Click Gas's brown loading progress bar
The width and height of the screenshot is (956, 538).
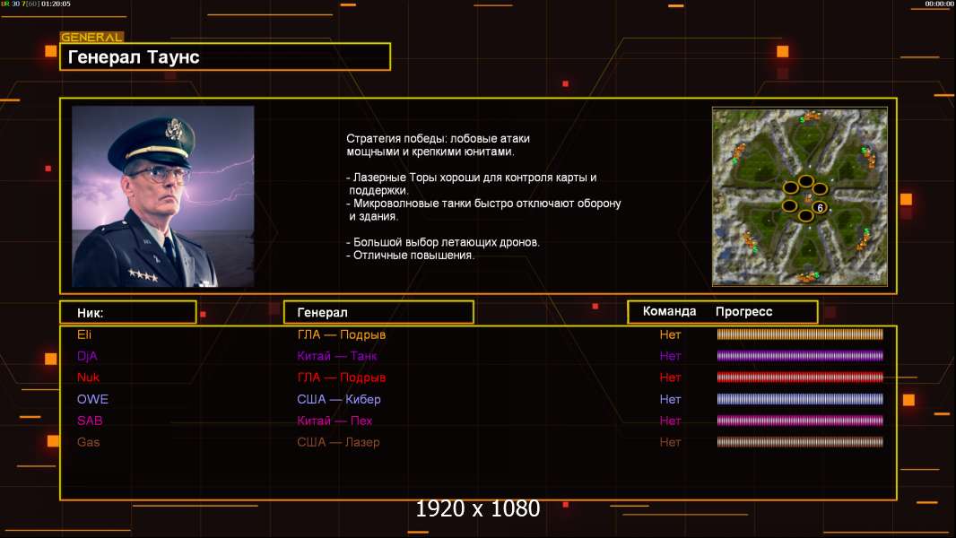(800, 442)
